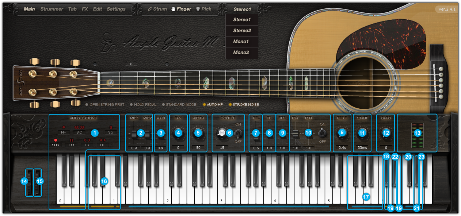This screenshot has width=461, height=216.
Task: Switch to Finger playing mode
Action: pos(181,9)
